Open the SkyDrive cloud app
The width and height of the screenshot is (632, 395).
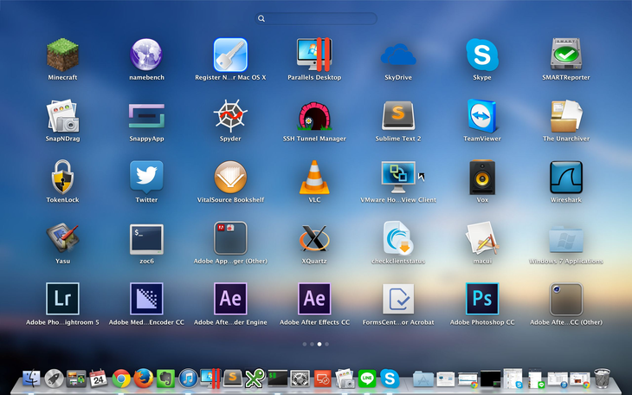pos(398,55)
